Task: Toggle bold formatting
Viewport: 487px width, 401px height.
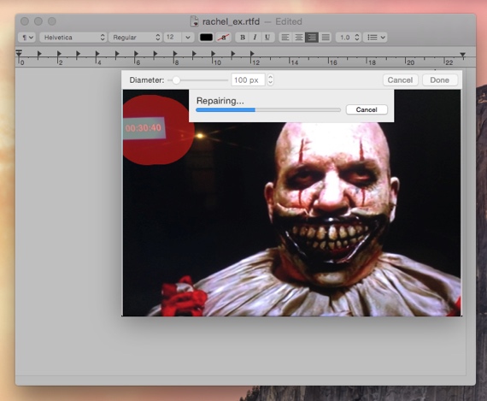Action: pos(243,38)
